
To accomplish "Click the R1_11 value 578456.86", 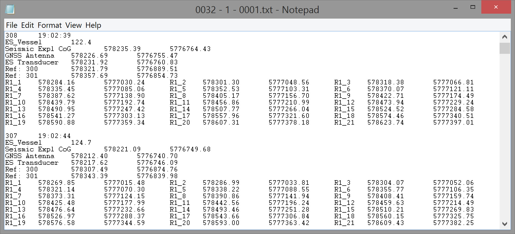I will 221,102.
